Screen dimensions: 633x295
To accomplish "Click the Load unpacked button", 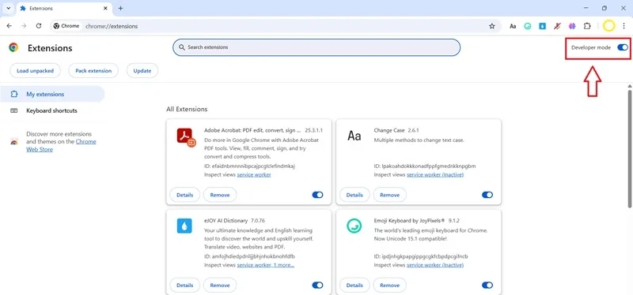I will coord(35,70).
